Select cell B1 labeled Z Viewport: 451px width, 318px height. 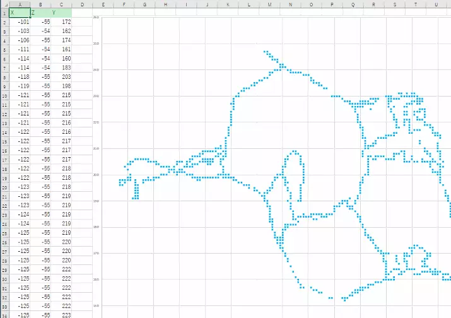[40, 13]
